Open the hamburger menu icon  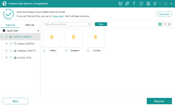click(x=155, y=4)
